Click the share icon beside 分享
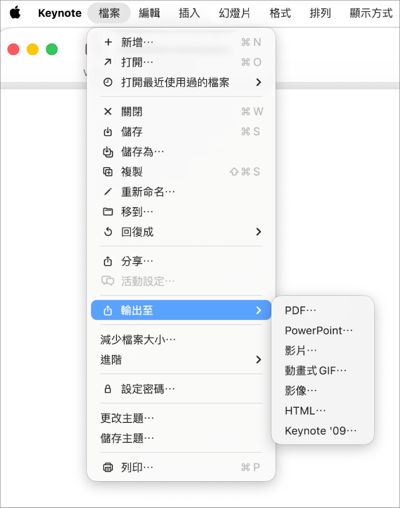Screen dimensions: 400x508 [107, 261]
